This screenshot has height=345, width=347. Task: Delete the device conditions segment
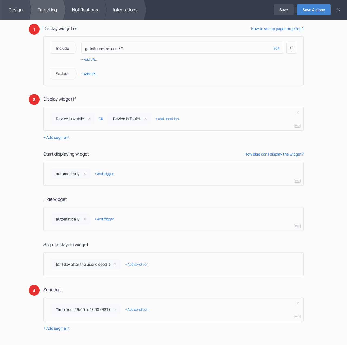(298, 112)
